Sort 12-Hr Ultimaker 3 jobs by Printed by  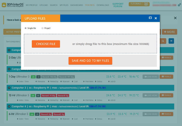coord(53,100)
